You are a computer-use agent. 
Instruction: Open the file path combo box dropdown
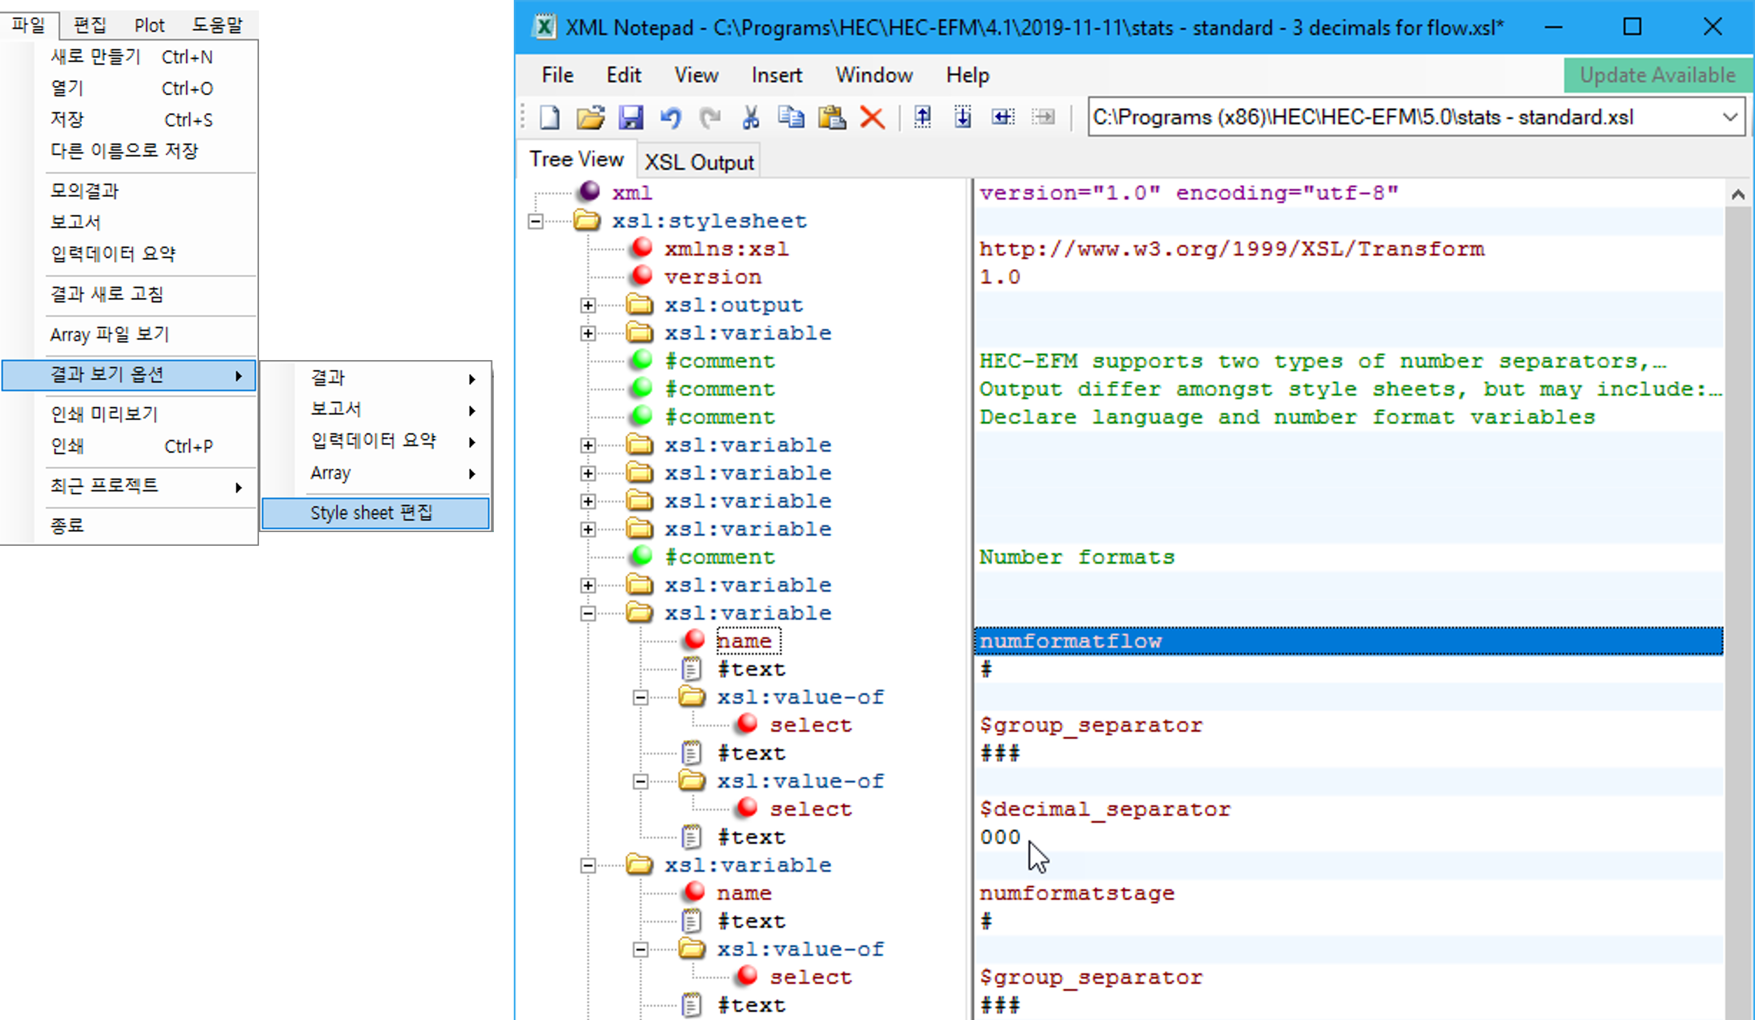click(1730, 117)
